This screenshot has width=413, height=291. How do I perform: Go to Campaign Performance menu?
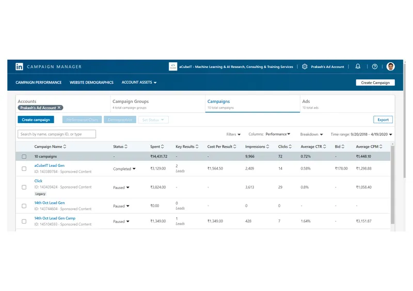(x=38, y=82)
